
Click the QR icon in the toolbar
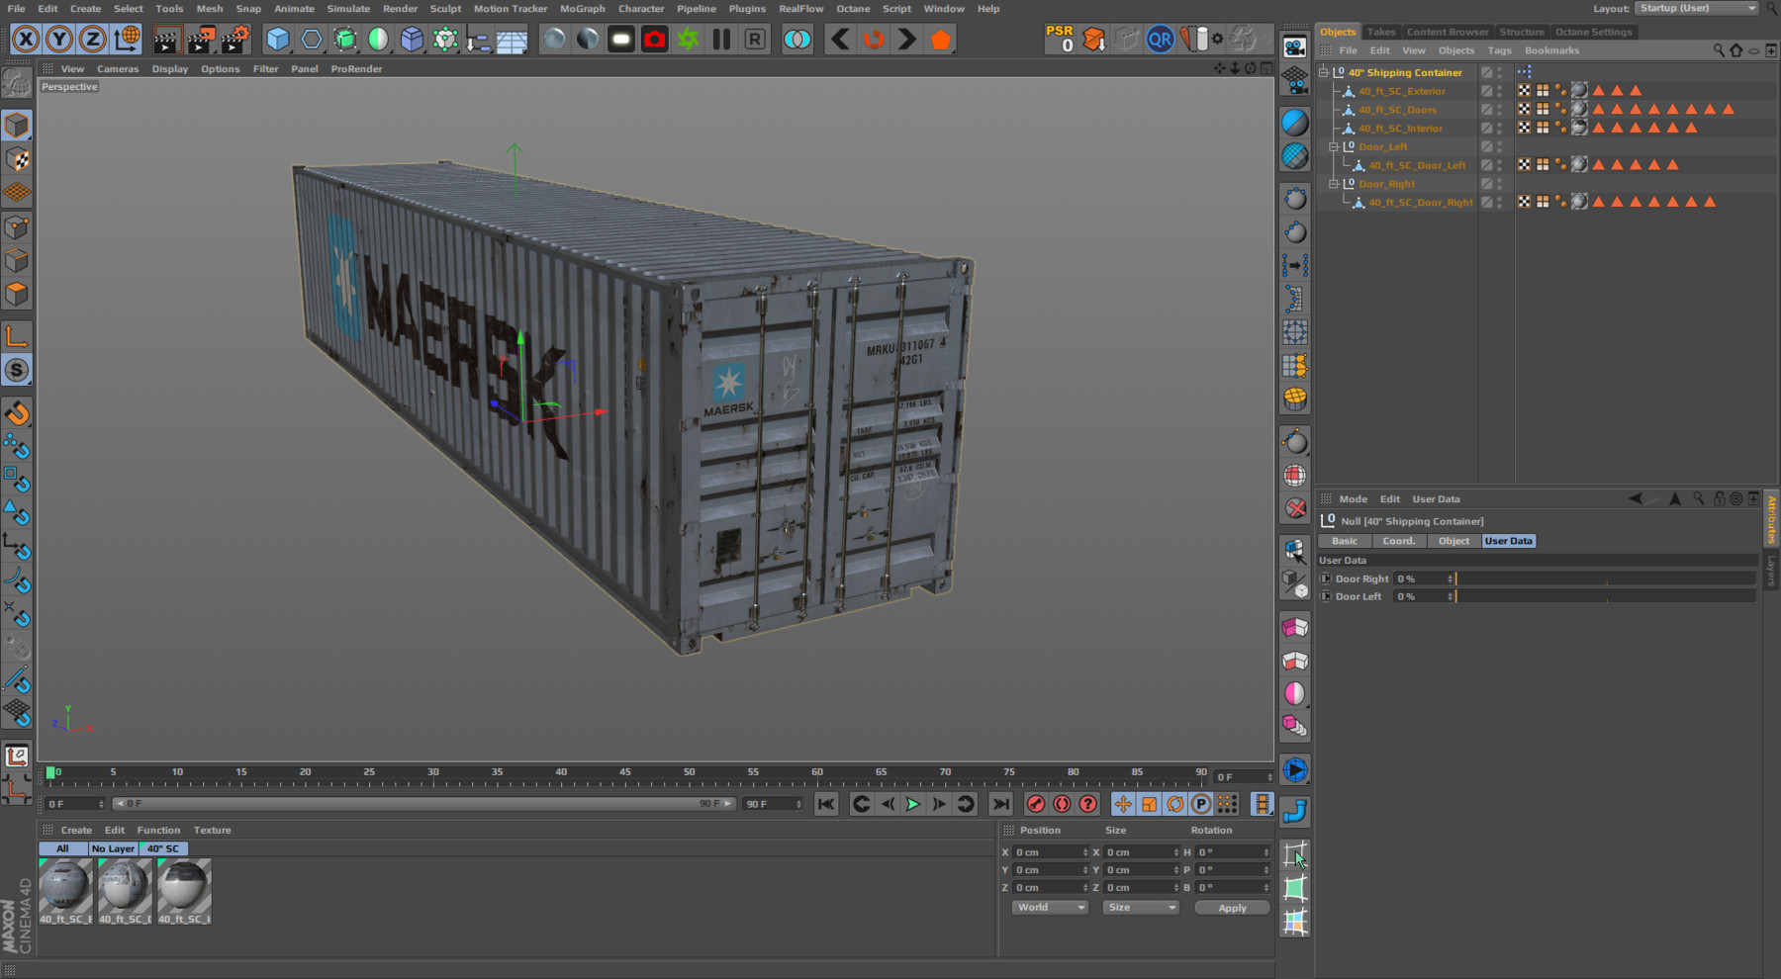click(x=1160, y=40)
